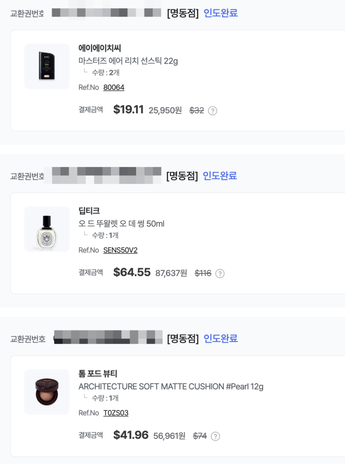Click the $64.55 payment amount
The width and height of the screenshot is (345, 464).
coord(132,272)
